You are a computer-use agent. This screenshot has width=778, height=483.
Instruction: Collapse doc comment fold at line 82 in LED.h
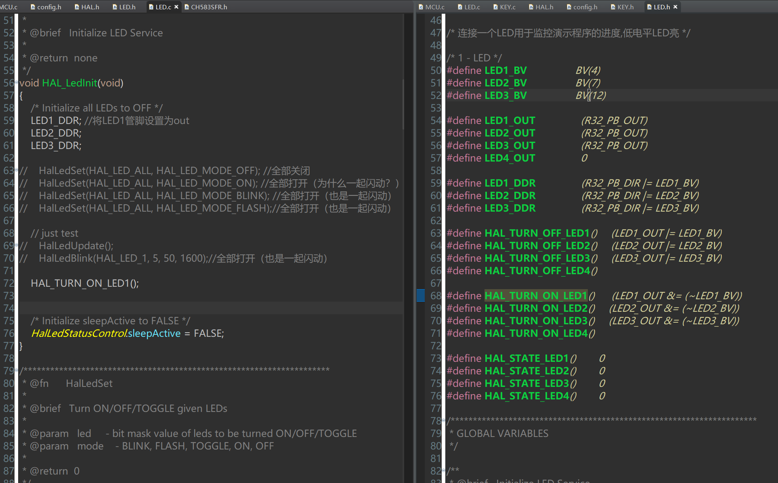(443, 471)
